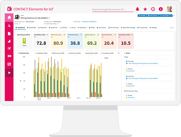Switch to the Dashboard tab
181x137 pixels.
20,28
